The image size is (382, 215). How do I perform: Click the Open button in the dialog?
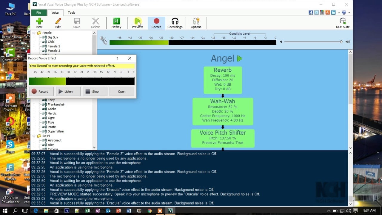pos(122,91)
